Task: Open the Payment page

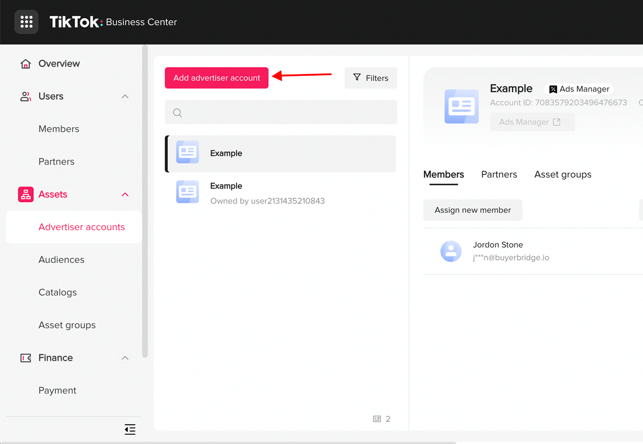Action: (x=57, y=391)
